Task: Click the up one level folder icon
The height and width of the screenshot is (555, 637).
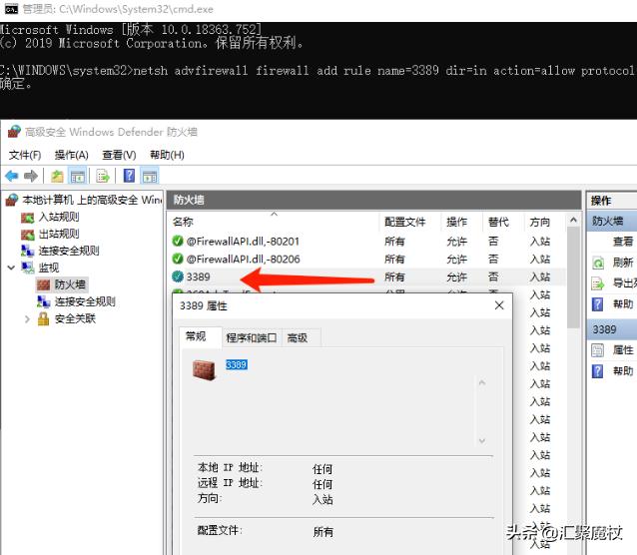Action: click(57, 176)
